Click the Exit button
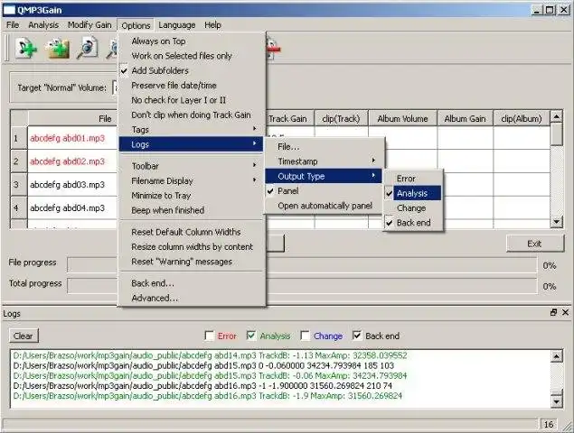The height and width of the screenshot is (433, 574). pyautogui.click(x=534, y=244)
